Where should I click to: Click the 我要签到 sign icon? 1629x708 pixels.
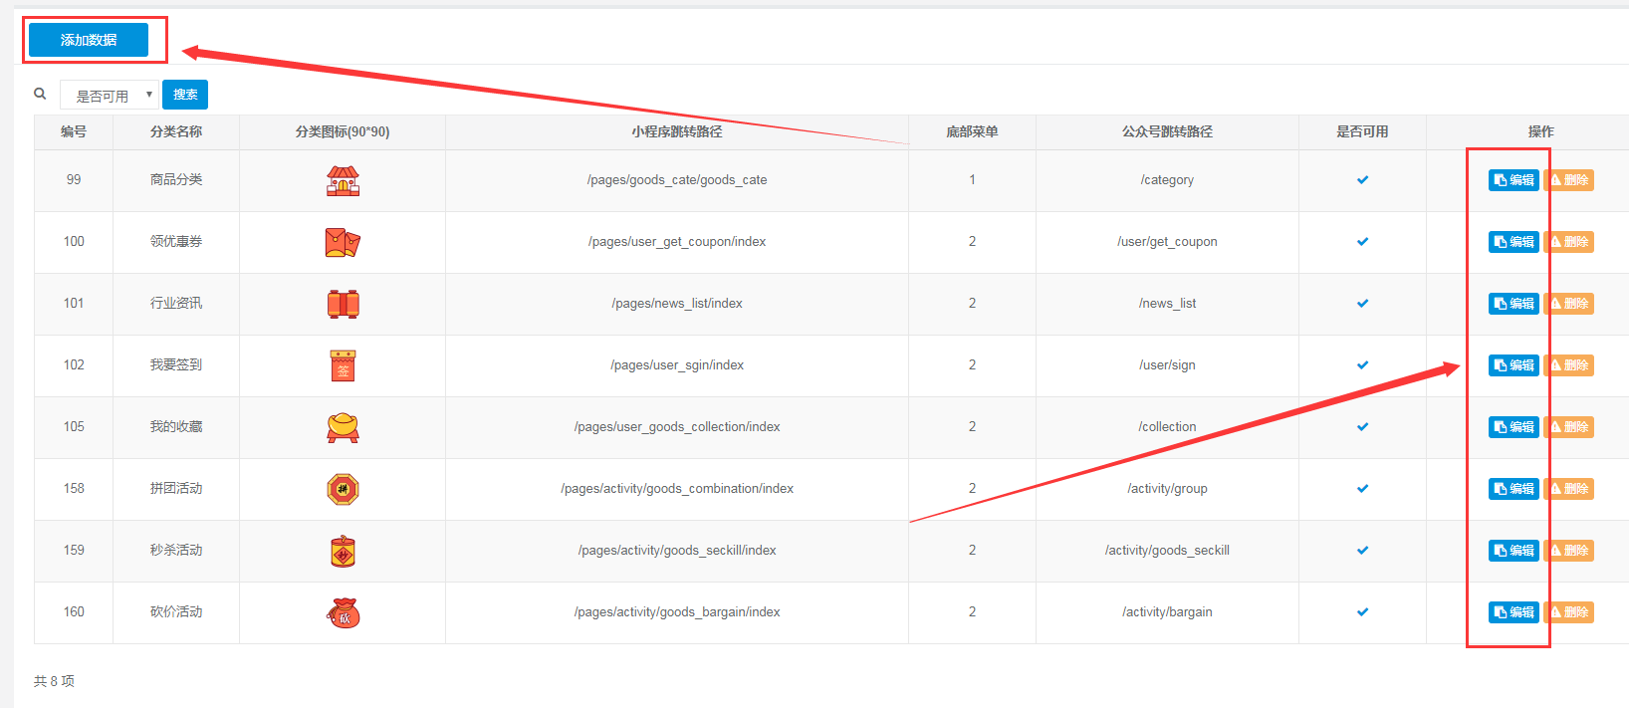(x=343, y=365)
